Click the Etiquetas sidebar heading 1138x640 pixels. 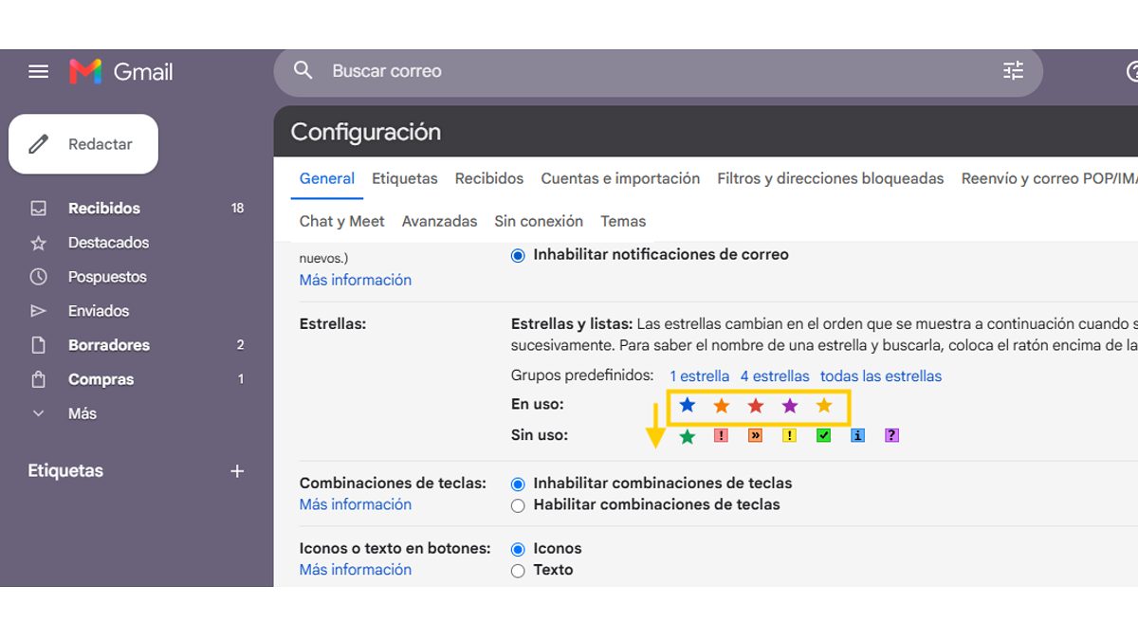65,471
